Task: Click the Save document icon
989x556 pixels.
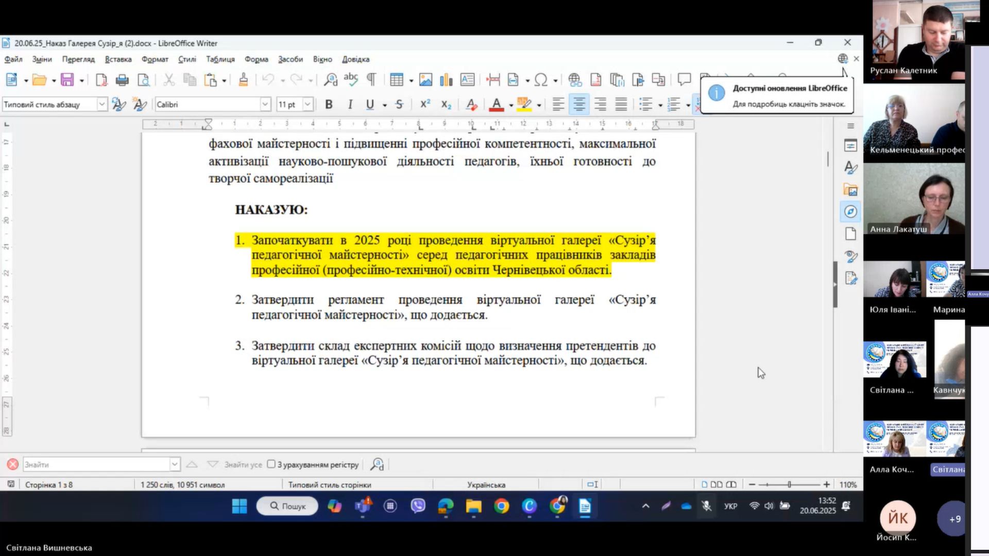Action: 67,80
